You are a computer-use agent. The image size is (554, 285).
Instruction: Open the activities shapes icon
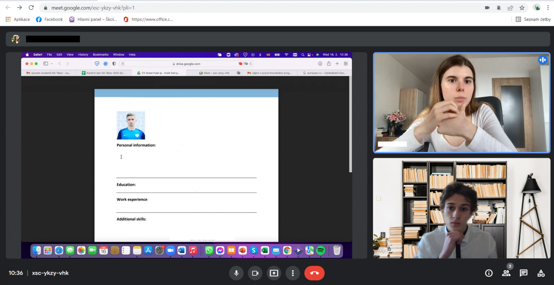point(541,273)
